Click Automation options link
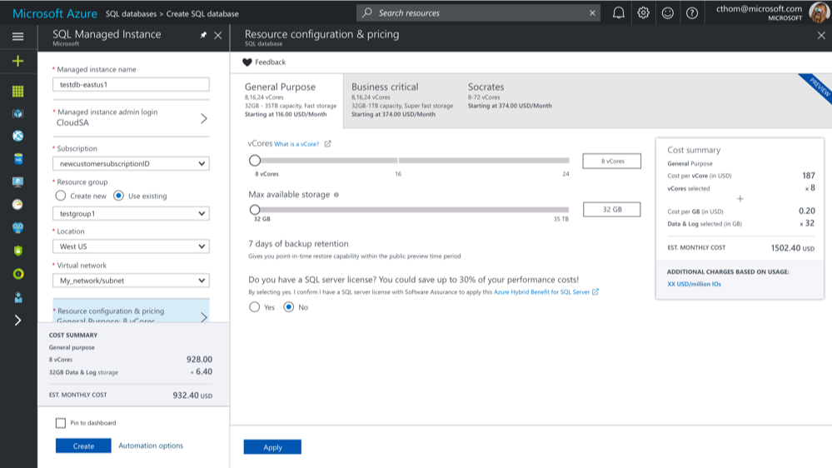This screenshot has width=832, height=468. point(151,446)
